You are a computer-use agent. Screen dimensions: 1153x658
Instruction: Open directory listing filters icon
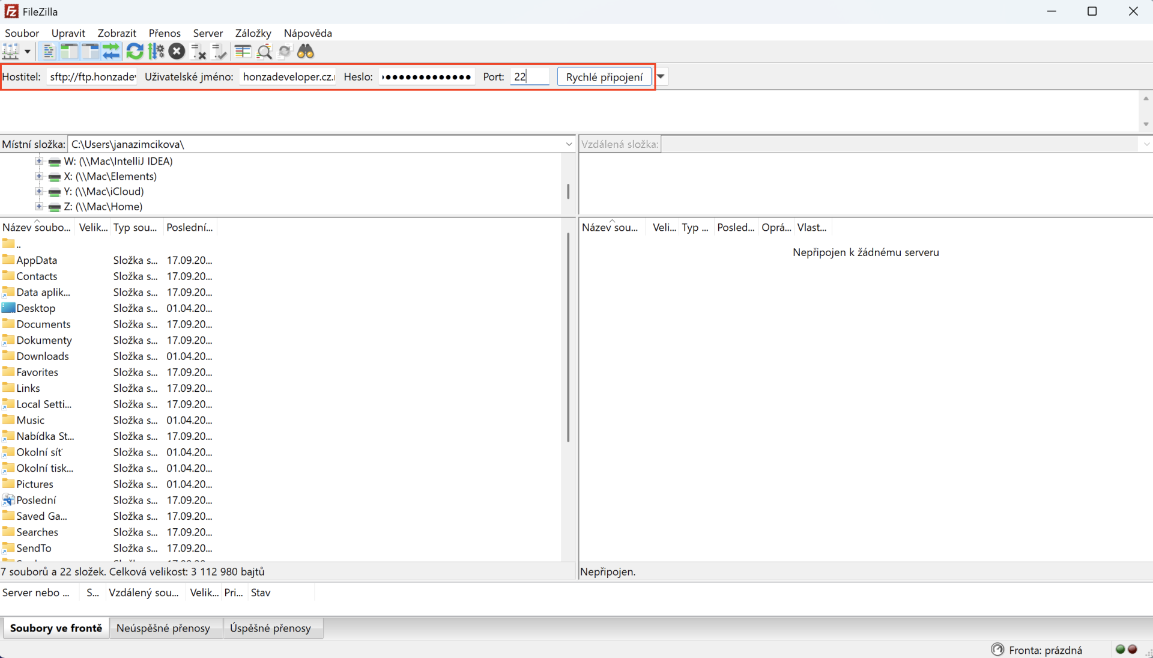click(x=243, y=52)
